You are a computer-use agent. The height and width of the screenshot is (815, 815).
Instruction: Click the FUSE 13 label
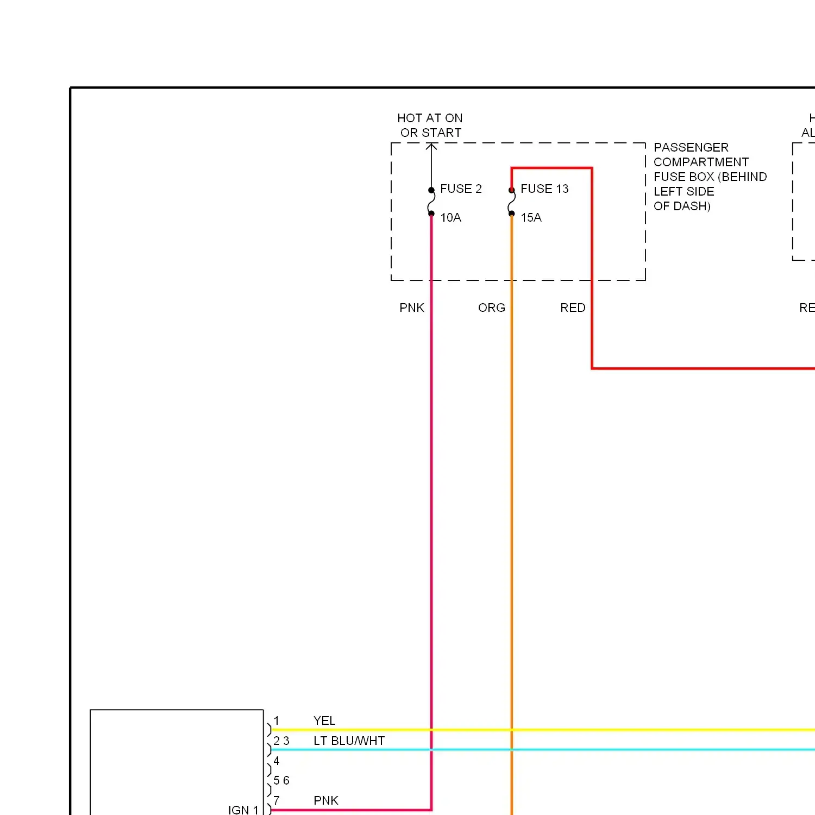544,189
